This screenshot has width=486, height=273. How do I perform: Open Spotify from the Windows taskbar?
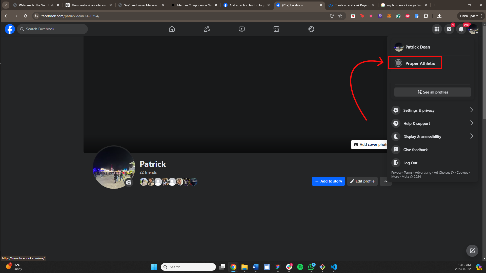coord(300,267)
